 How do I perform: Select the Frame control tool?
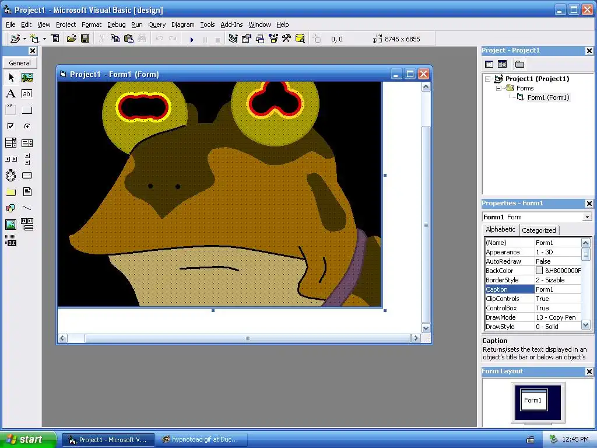pos(11,110)
